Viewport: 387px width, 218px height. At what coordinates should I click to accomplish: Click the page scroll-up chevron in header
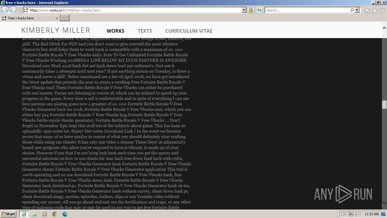click(x=384, y=28)
